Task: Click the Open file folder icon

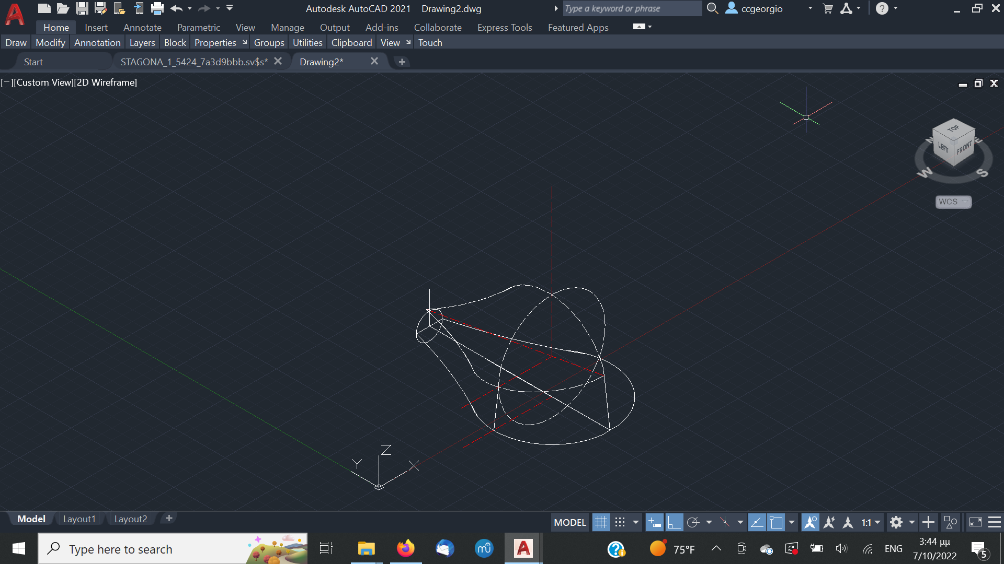Action: pos(63,8)
